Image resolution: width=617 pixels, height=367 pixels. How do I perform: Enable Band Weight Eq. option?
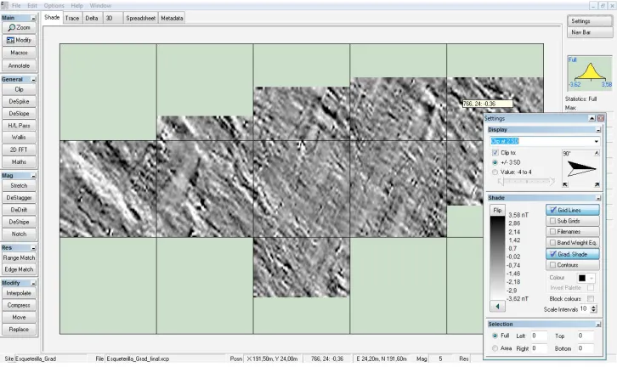pos(573,243)
